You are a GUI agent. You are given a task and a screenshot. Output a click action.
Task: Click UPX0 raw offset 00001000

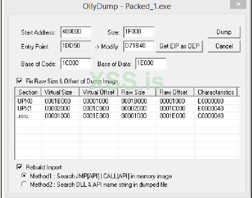172,101
